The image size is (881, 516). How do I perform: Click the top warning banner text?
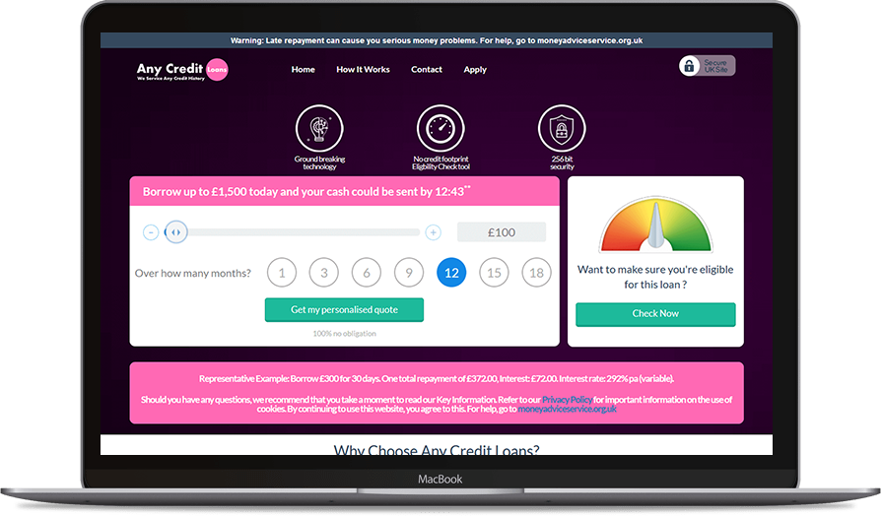(x=437, y=40)
